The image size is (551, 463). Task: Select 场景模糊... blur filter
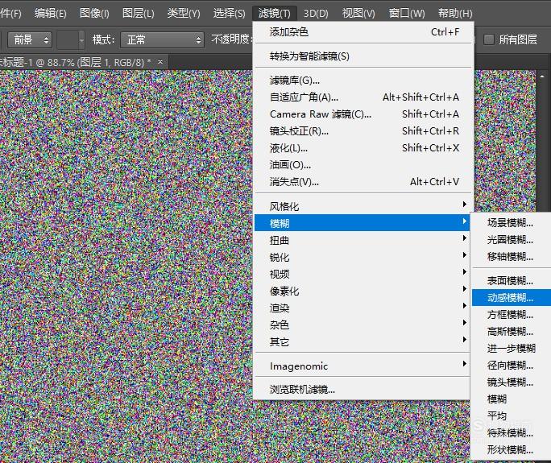[512, 222]
